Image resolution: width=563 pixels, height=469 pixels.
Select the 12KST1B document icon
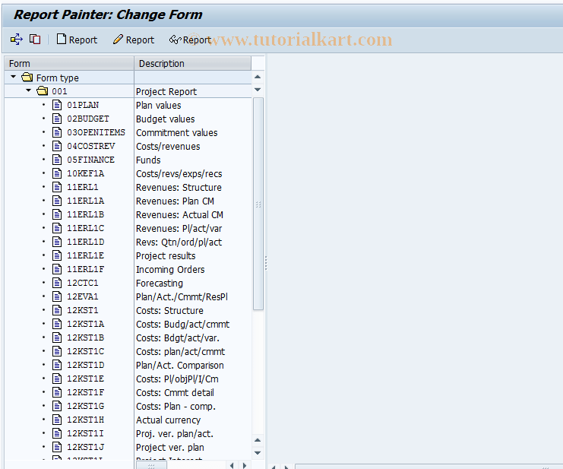click(x=57, y=337)
